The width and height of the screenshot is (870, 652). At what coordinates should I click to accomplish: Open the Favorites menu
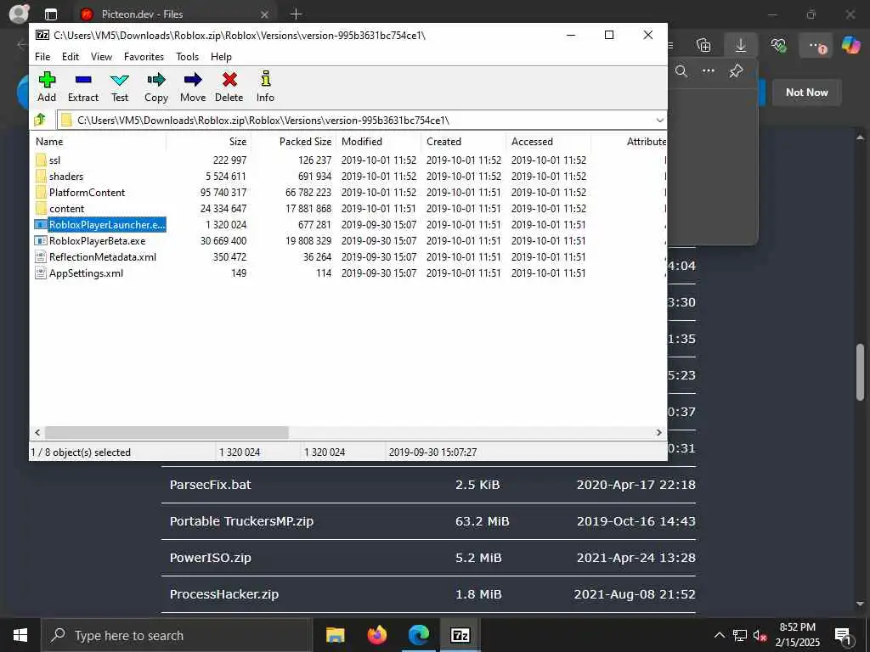coord(144,57)
